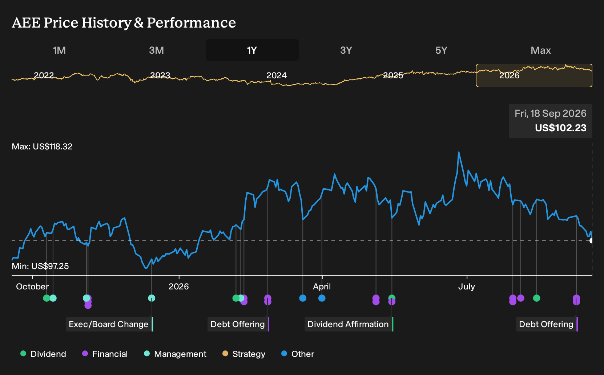Click the 2023 year label in the overview chart

coord(160,75)
